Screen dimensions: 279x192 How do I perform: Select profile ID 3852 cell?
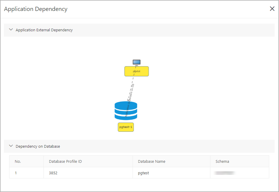coord(53,173)
